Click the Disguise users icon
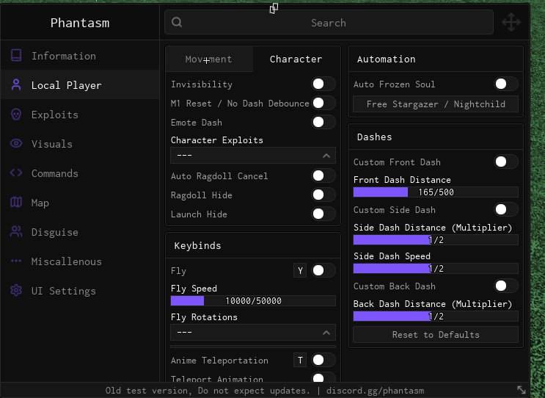Viewport: 545px width, 398px height. click(x=16, y=232)
